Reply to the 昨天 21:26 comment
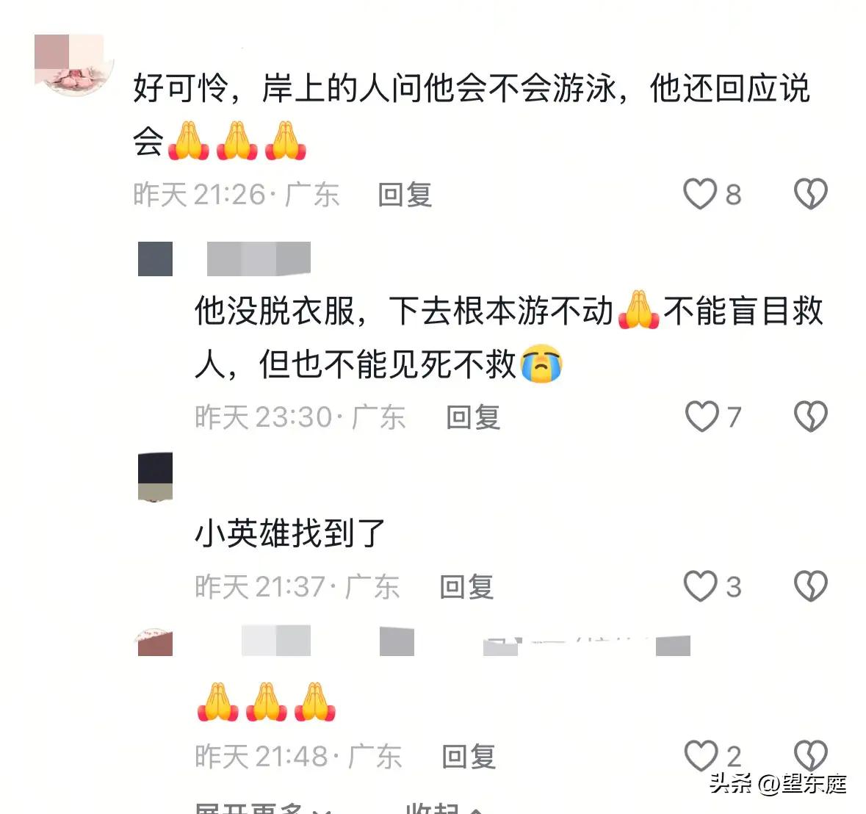Viewport: 866px width, 814px height. 405,195
